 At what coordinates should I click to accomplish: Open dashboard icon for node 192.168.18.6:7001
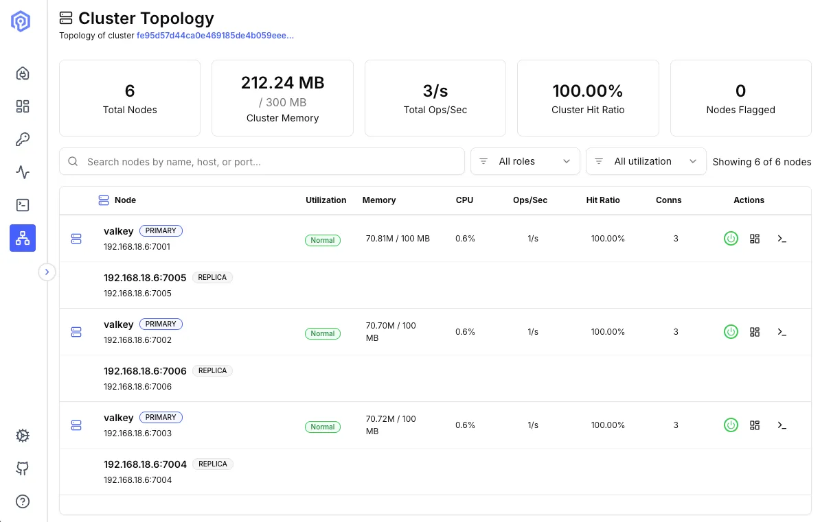pos(755,239)
